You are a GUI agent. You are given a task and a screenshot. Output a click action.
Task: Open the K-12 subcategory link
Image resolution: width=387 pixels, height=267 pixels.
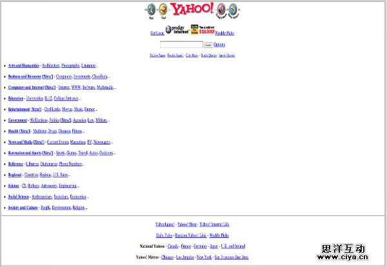click(48, 98)
